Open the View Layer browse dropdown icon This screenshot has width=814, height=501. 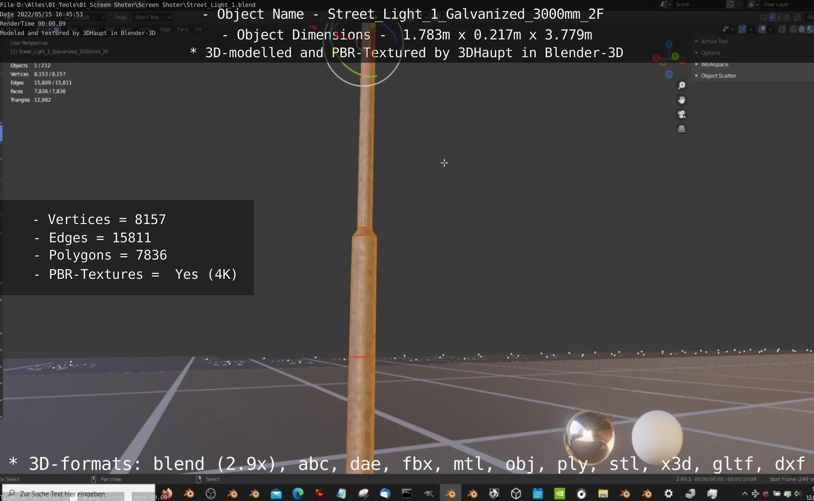coord(753,4)
